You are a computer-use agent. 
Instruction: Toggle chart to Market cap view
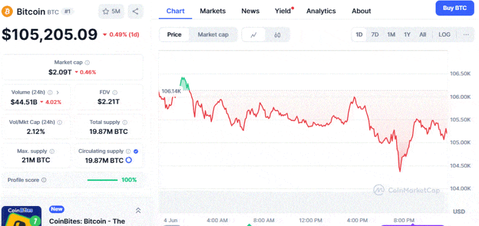point(213,34)
